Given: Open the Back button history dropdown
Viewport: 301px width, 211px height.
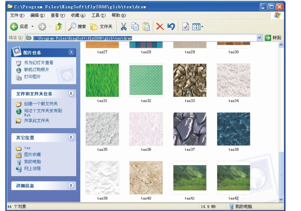Looking at the screenshot, I should tap(32, 26).
